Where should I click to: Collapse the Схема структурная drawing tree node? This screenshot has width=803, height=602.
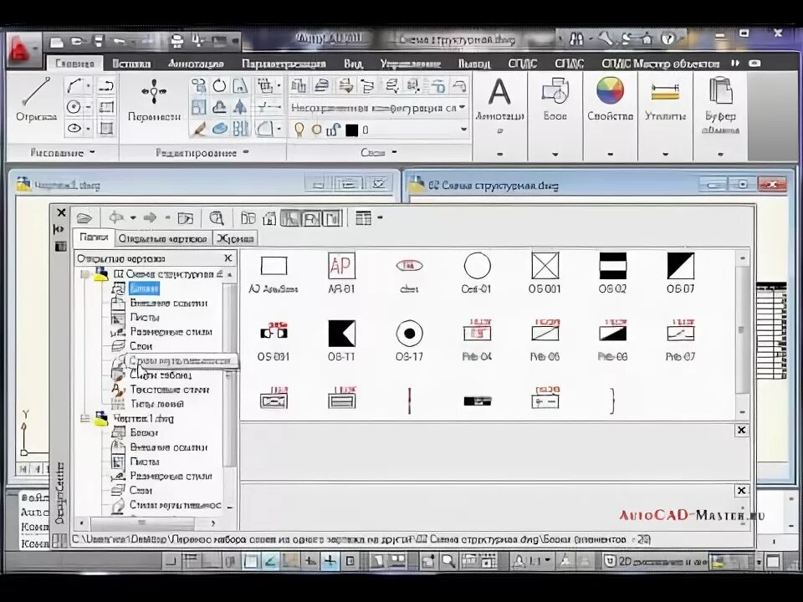click(84, 274)
